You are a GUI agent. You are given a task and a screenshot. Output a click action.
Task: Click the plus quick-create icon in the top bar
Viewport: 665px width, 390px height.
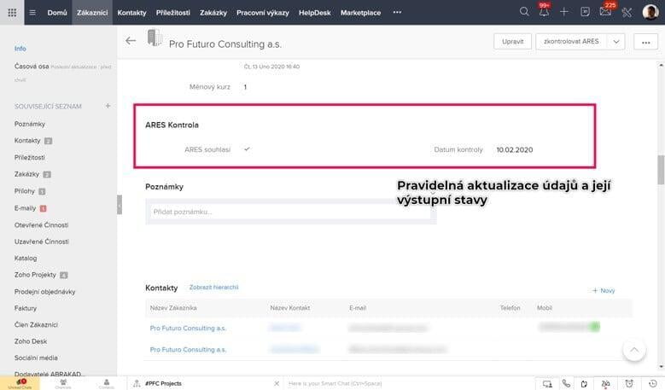click(x=564, y=12)
